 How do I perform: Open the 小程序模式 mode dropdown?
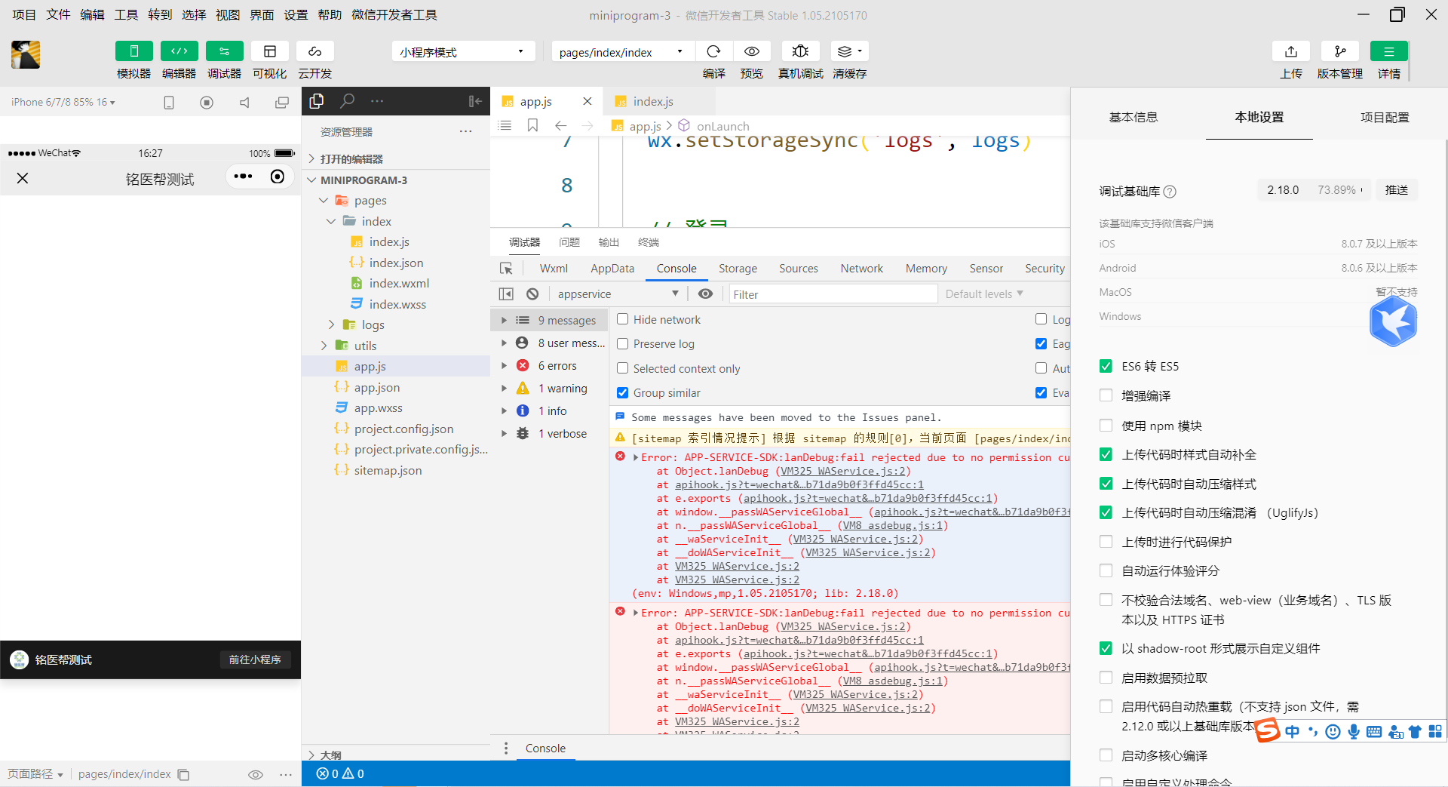(463, 52)
